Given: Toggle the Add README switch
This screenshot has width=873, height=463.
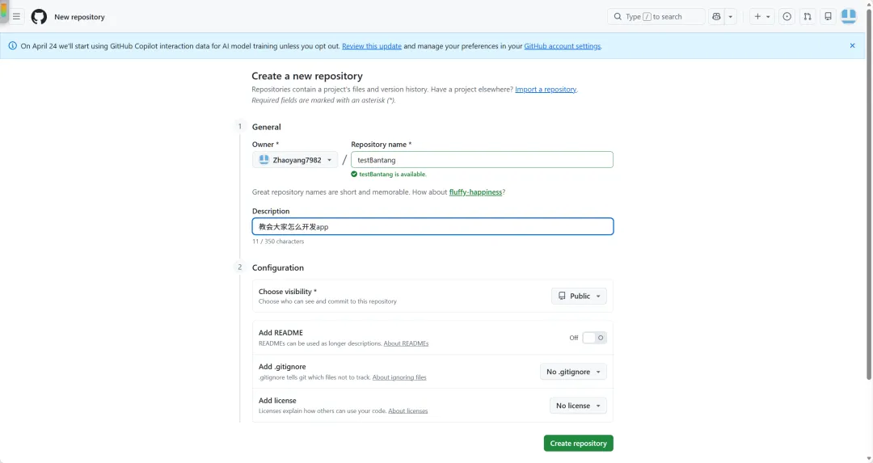Looking at the screenshot, I should (x=594, y=338).
